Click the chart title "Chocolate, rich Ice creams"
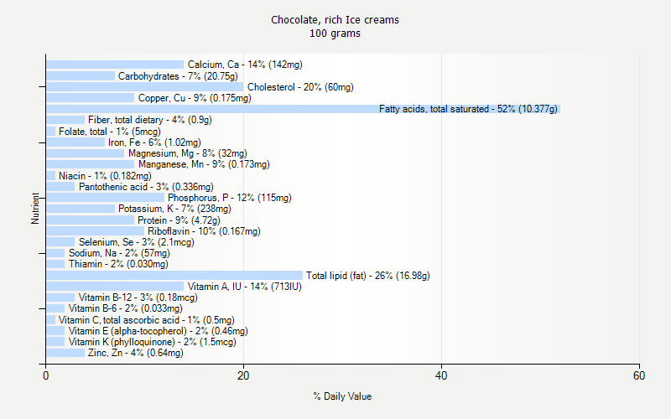 coord(335,19)
